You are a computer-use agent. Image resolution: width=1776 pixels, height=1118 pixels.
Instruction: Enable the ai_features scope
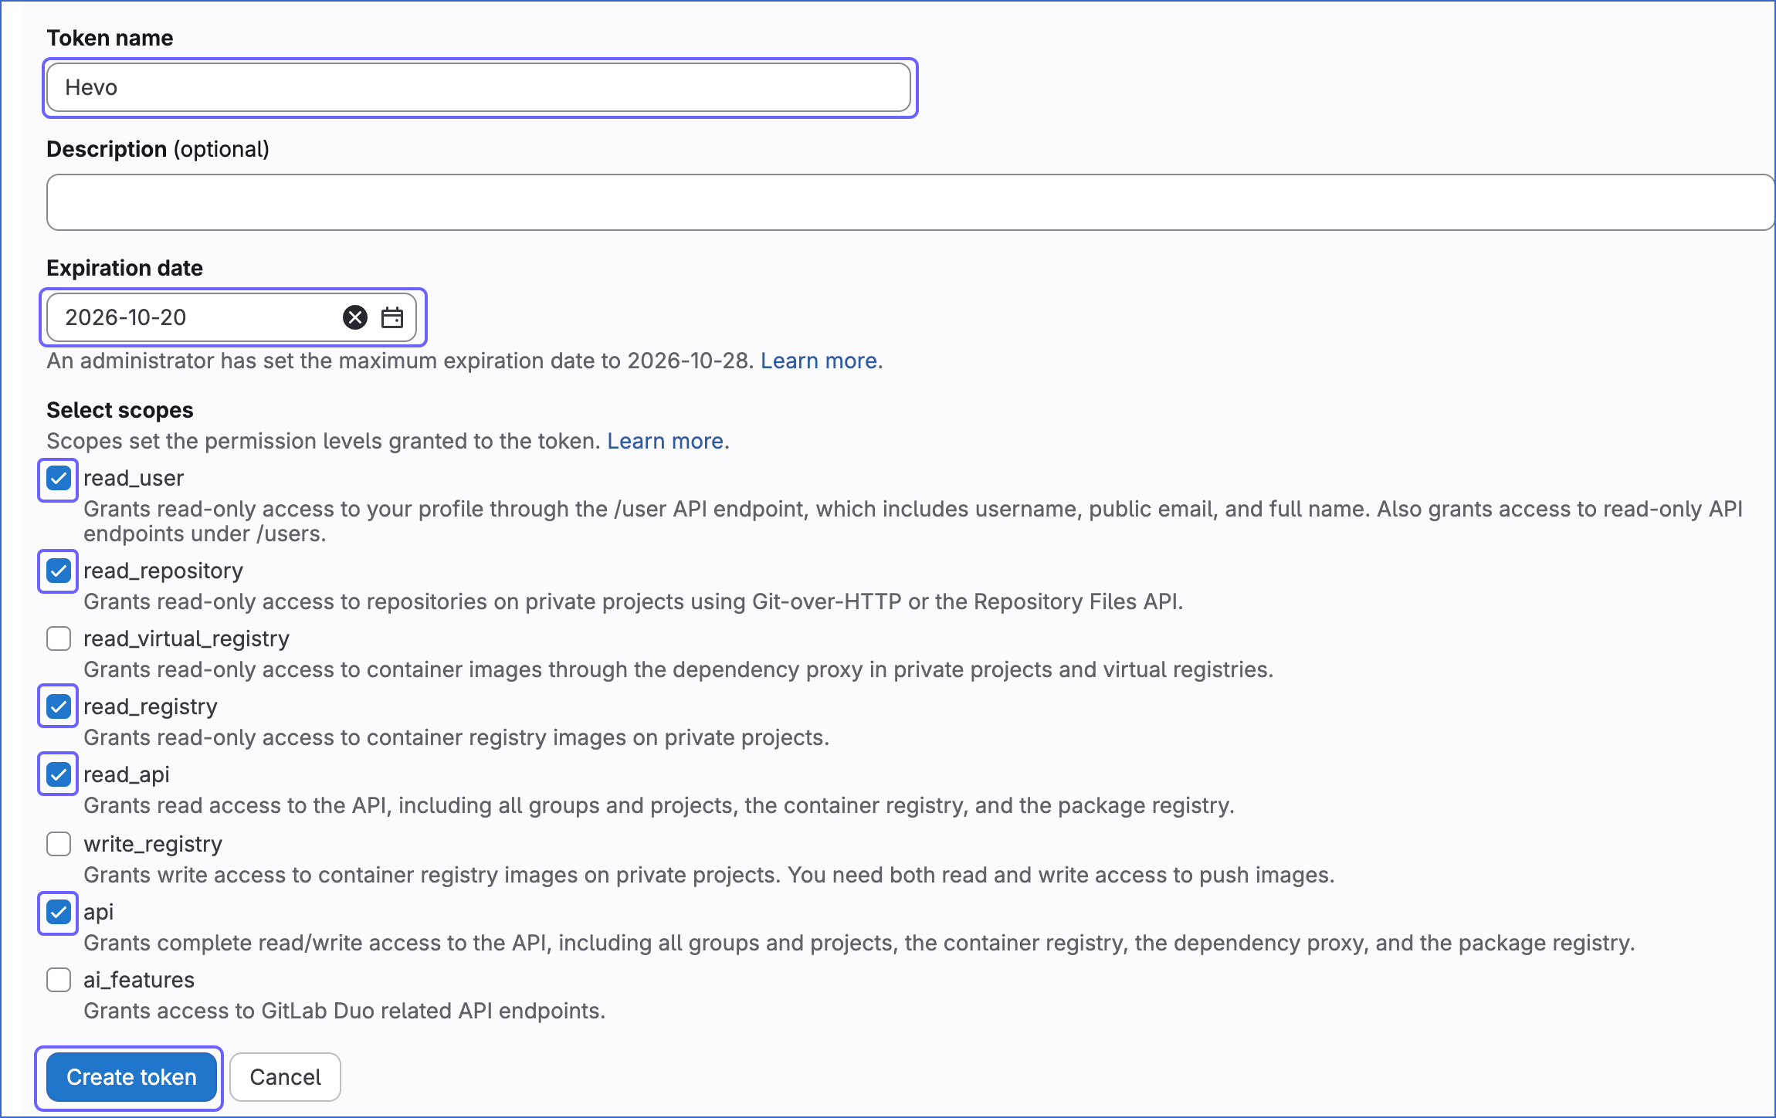(x=57, y=980)
